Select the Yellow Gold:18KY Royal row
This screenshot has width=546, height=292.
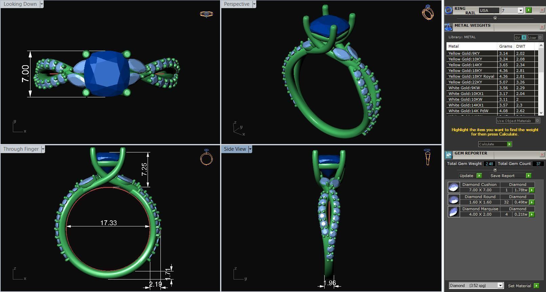492,76
